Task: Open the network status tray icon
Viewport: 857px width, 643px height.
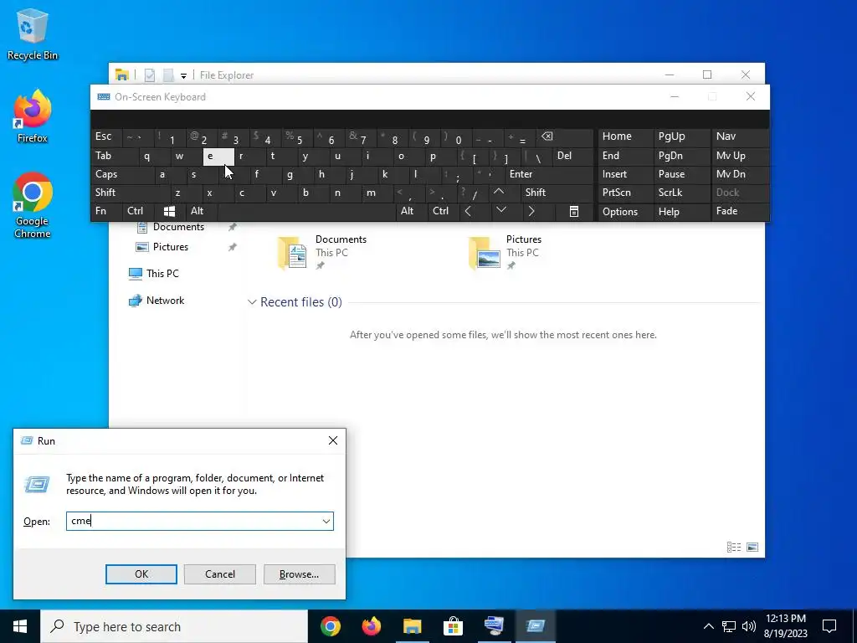Action: [729, 626]
